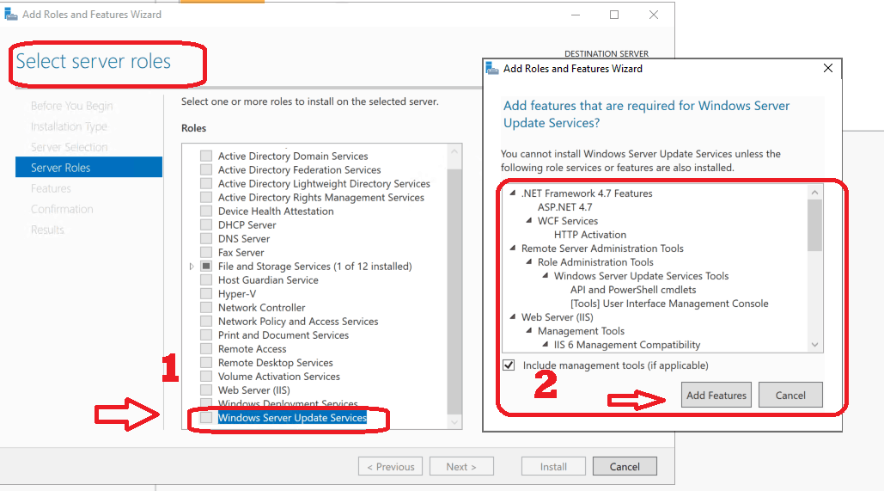Collapse Role Administration Tools node
This screenshot has width=884, height=491.
tap(529, 262)
